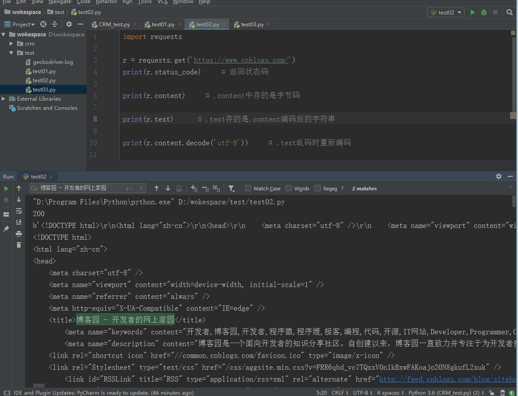
Task: Open feed.cnblogs.com link in console output
Action: coord(448,379)
